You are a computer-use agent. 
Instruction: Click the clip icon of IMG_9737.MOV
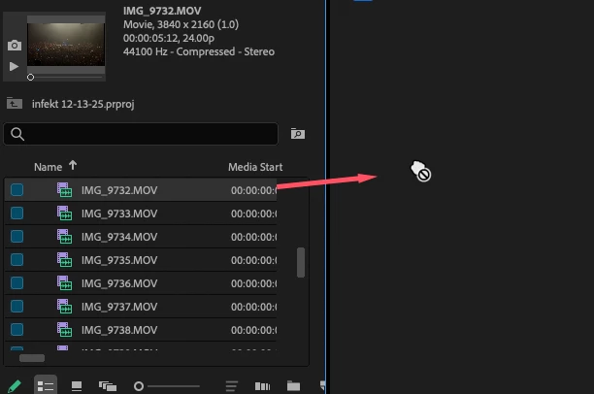tap(64, 307)
